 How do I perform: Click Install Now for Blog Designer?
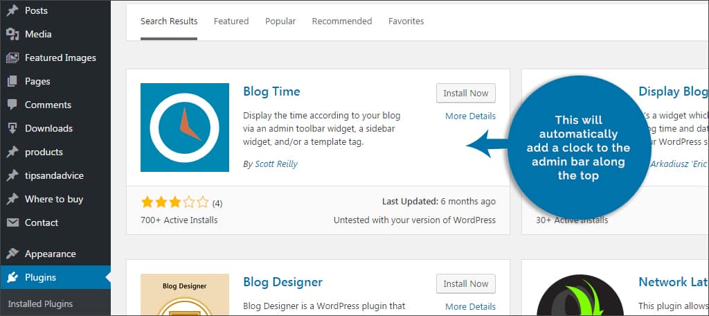coord(466,284)
